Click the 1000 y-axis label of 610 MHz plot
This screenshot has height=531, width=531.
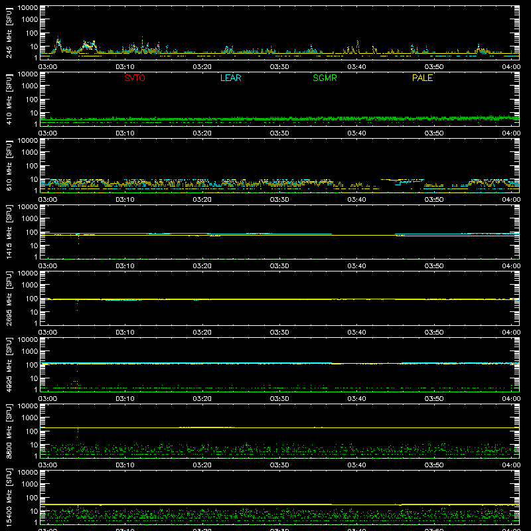tap(30, 153)
